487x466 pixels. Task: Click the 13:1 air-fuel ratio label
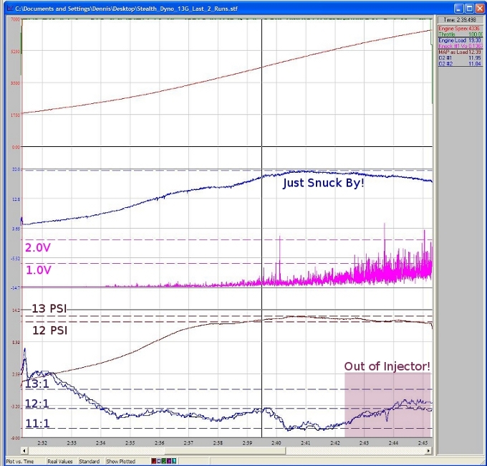(37, 384)
